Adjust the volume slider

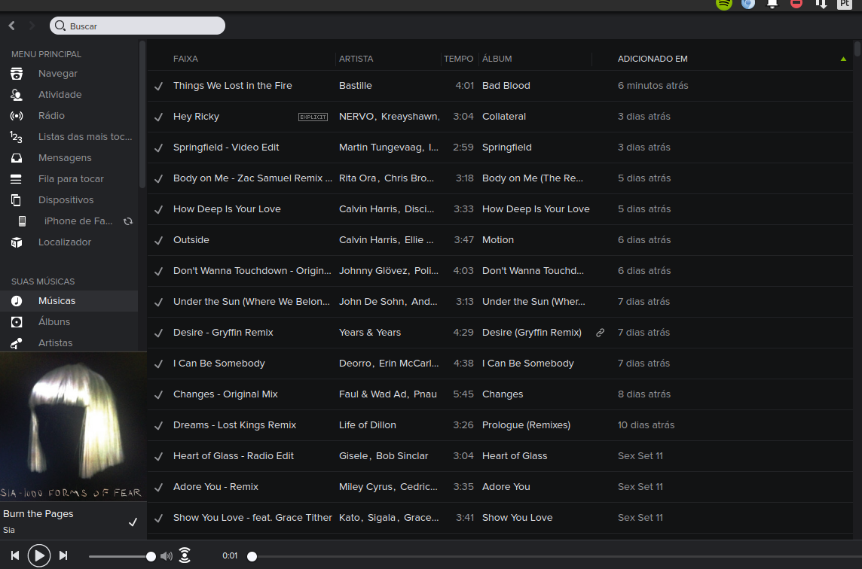point(122,556)
